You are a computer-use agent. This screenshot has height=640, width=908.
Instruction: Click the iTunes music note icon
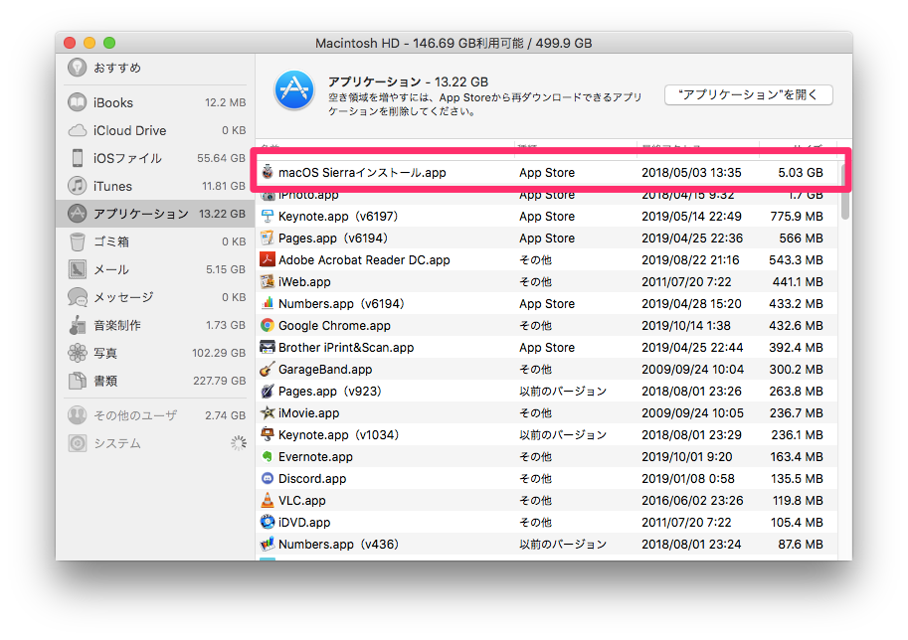tap(77, 186)
